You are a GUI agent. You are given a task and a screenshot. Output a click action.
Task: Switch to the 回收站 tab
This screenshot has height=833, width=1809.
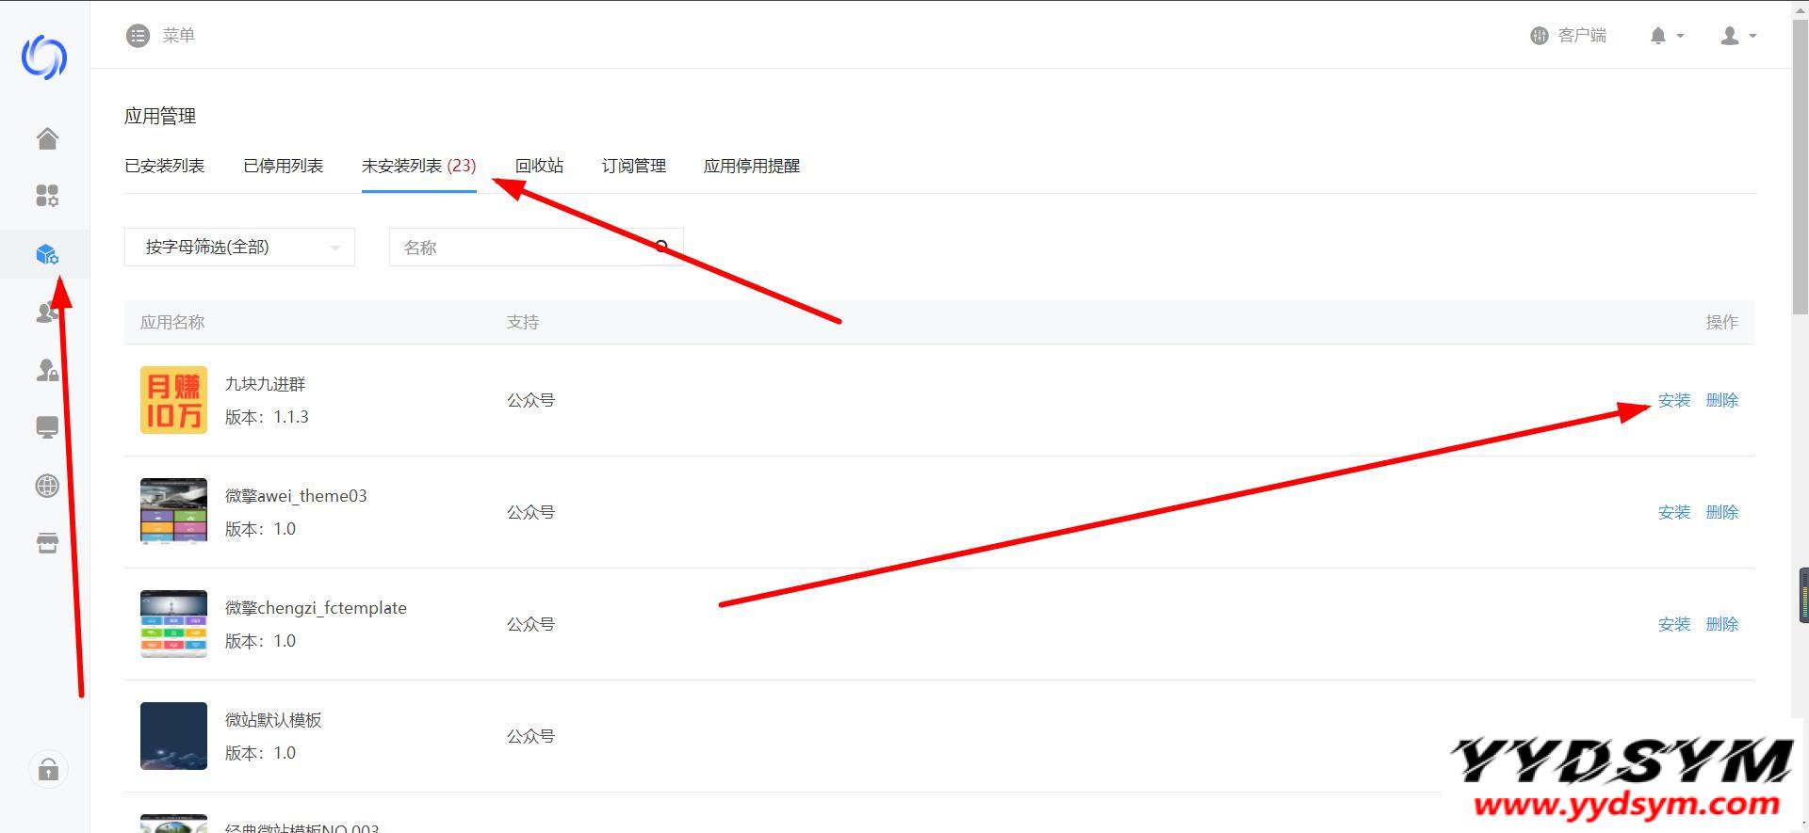539,166
